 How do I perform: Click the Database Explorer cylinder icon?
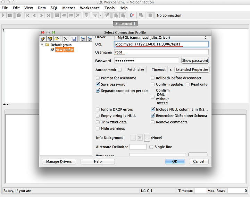pyautogui.click(x=150, y=16)
